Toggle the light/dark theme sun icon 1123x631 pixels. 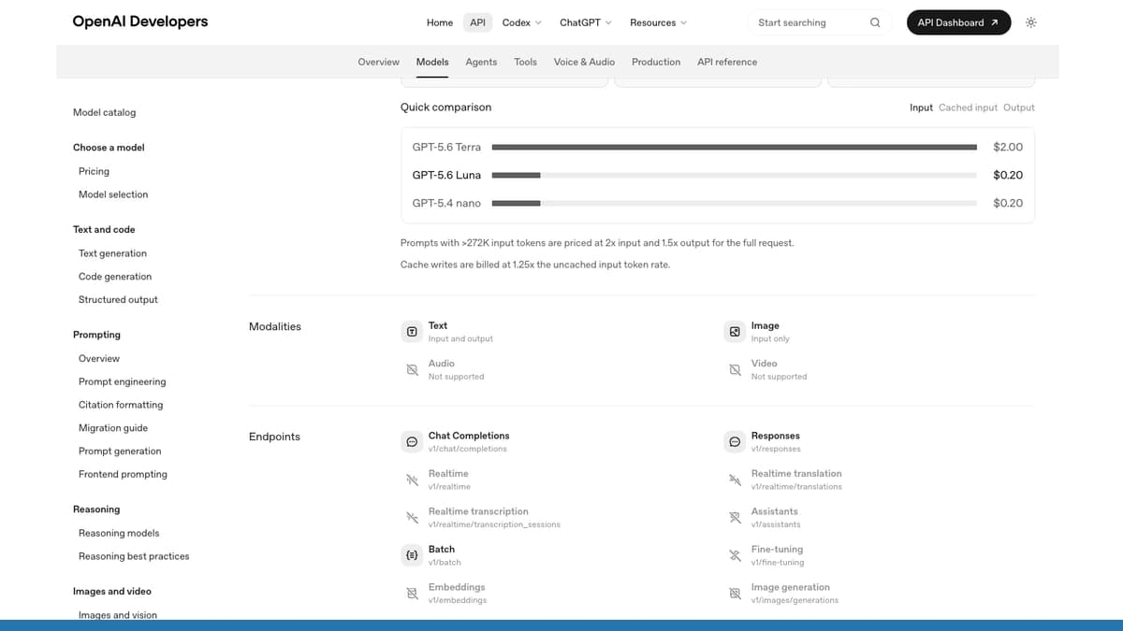[x=1031, y=22]
